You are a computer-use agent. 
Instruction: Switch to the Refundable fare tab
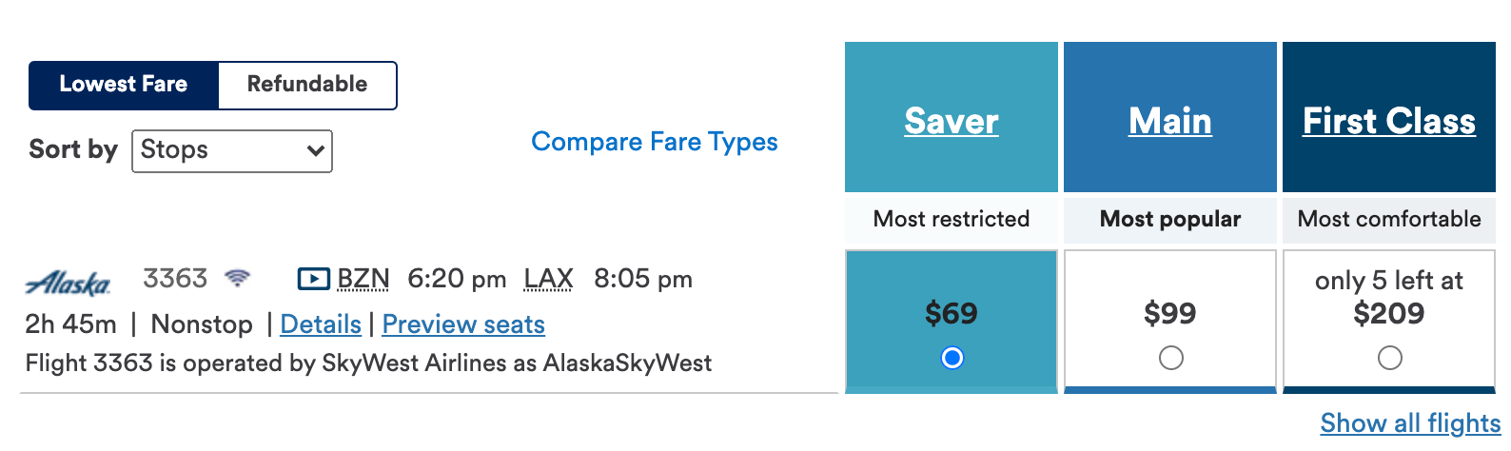[307, 85]
